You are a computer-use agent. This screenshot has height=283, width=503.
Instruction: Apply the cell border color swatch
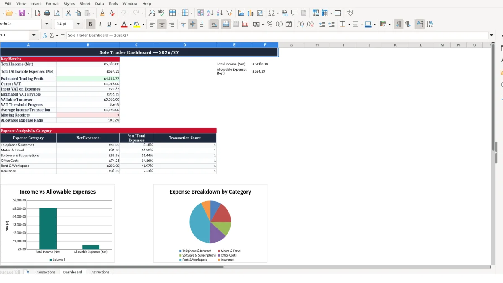click(368, 24)
